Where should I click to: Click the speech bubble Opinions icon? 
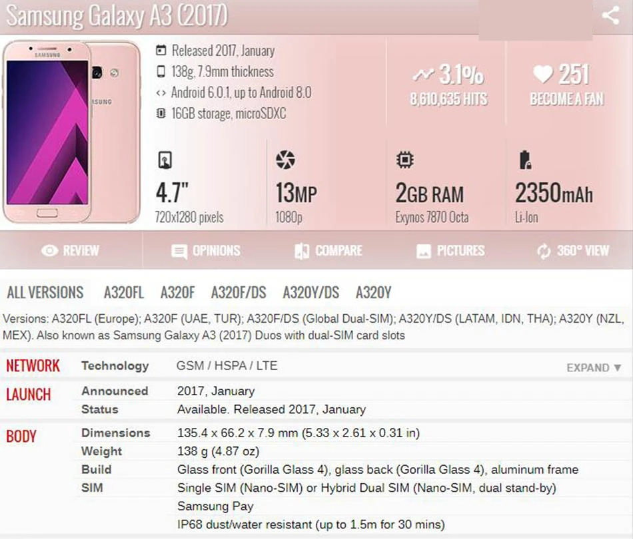(x=179, y=251)
